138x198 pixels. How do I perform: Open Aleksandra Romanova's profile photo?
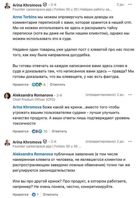(7, 96)
